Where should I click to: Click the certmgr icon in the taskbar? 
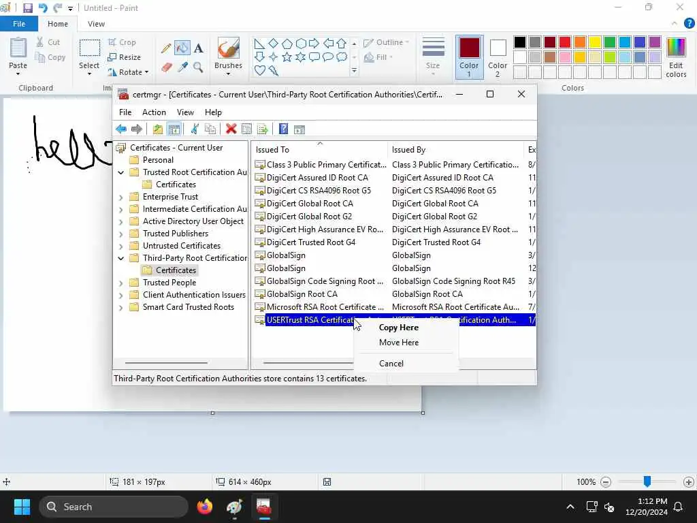[264, 507]
